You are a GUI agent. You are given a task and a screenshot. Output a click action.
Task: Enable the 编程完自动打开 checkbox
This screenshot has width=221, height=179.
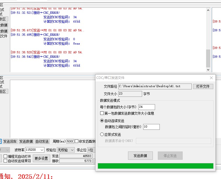pos(5,156)
